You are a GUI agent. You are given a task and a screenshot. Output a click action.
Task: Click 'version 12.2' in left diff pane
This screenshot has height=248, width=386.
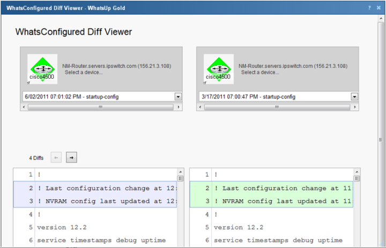tap(62, 227)
